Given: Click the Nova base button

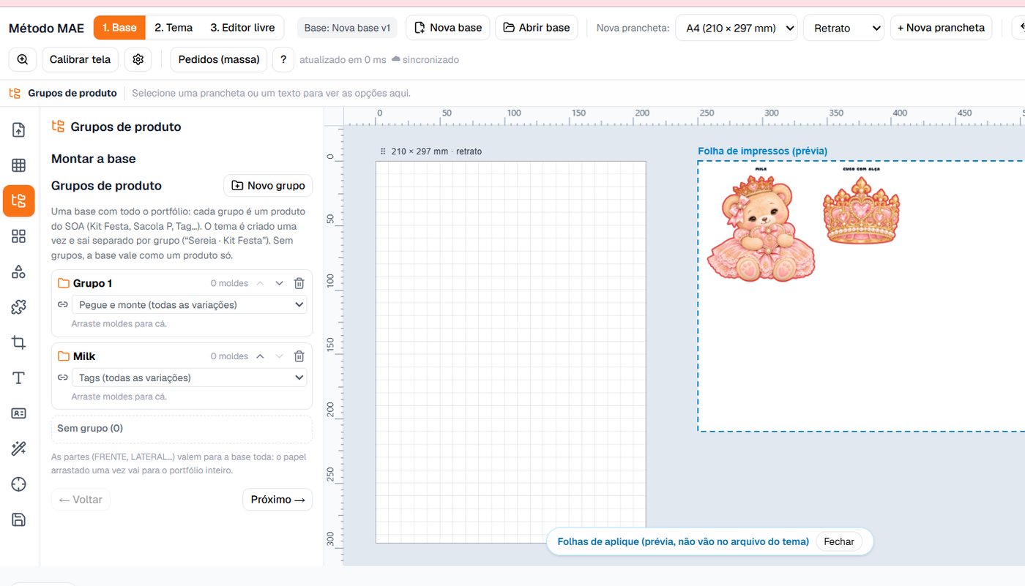Looking at the screenshot, I should pyautogui.click(x=448, y=28).
